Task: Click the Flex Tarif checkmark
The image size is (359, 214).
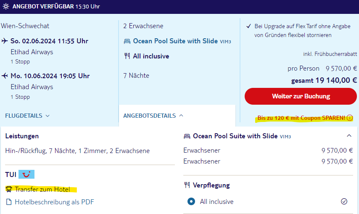Action: [248, 26]
